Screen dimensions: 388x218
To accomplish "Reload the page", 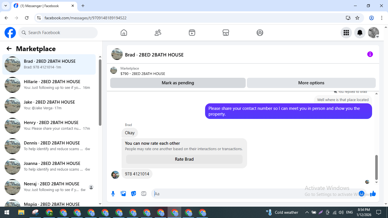I will 27,18.
